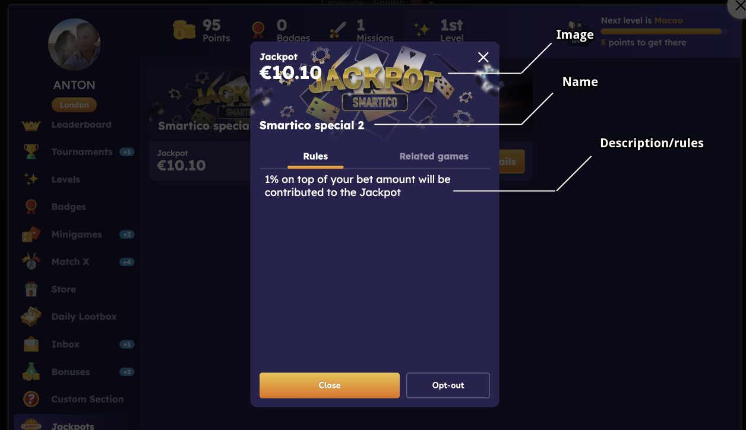Open the Jackpots sidebar section

pos(72,426)
